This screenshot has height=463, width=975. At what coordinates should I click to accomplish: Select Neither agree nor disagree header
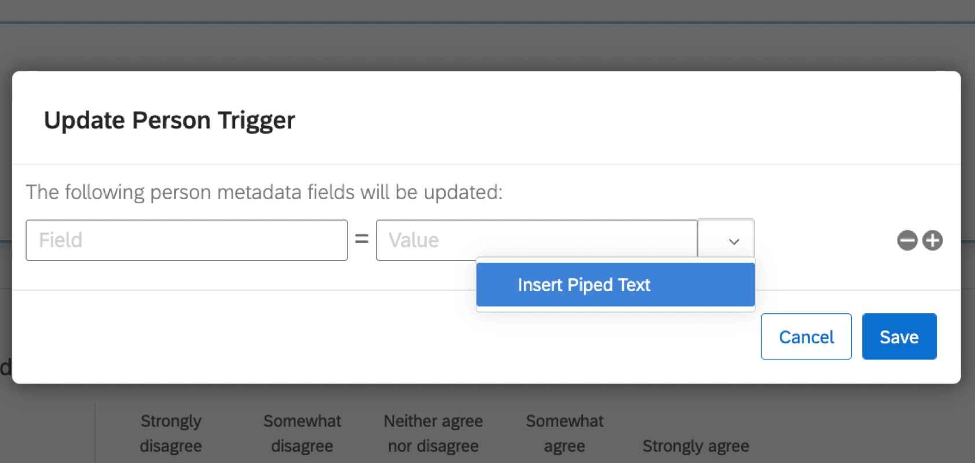[433, 433]
